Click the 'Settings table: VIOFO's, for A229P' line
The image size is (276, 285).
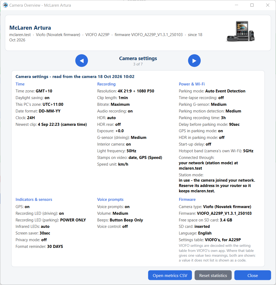tap(210, 240)
